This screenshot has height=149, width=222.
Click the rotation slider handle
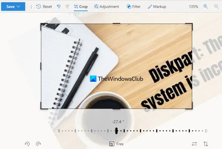coord(117,131)
